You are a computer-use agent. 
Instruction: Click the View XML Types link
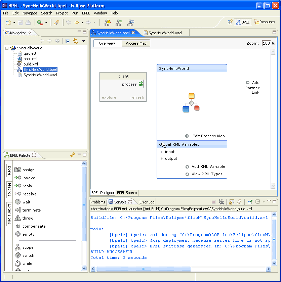204,174
